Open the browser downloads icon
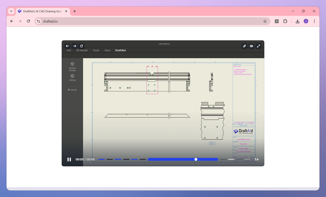Viewport: 326px width, 197px height. 297,21
